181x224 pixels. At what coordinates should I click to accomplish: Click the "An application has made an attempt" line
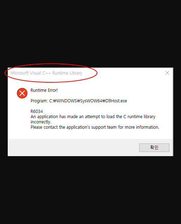click(93, 117)
